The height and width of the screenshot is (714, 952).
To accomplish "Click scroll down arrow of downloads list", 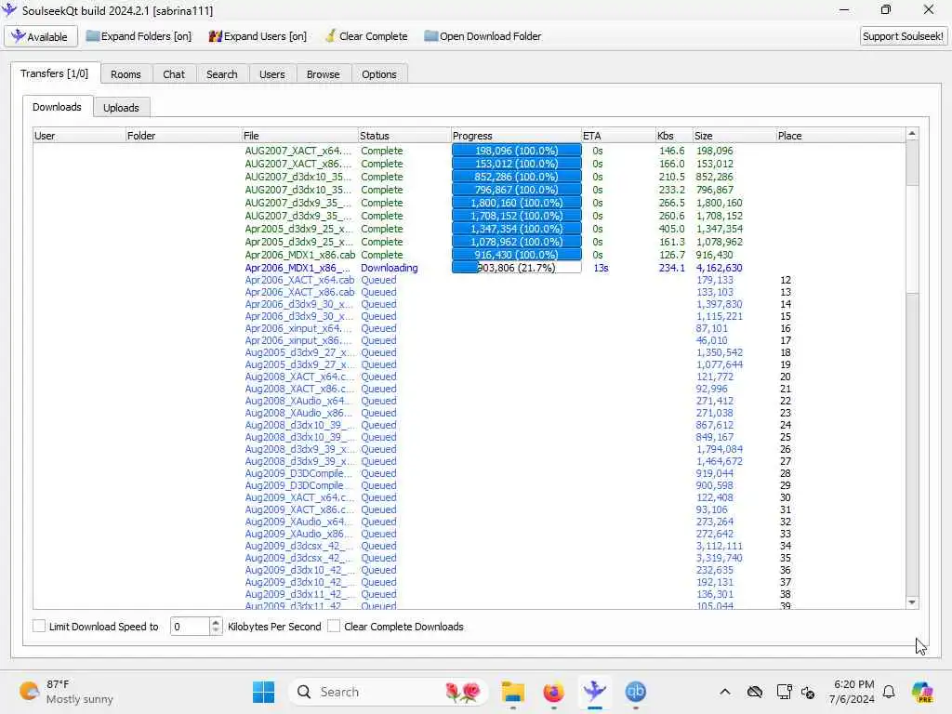I will 912,602.
